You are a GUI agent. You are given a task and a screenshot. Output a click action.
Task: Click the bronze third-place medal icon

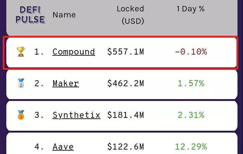(21, 115)
